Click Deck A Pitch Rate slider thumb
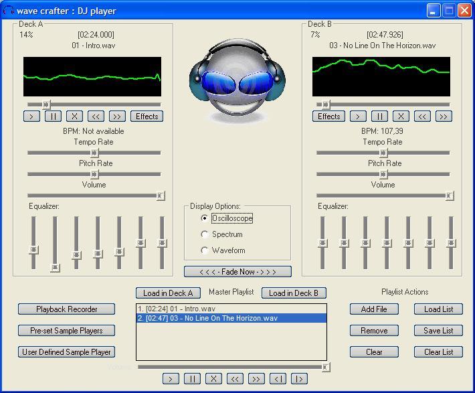 (x=94, y=174)
